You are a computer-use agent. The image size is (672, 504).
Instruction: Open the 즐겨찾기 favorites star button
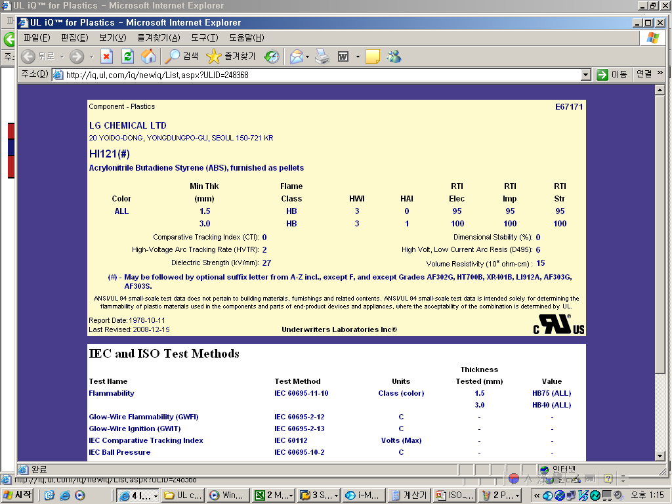(x=230, y=56)
